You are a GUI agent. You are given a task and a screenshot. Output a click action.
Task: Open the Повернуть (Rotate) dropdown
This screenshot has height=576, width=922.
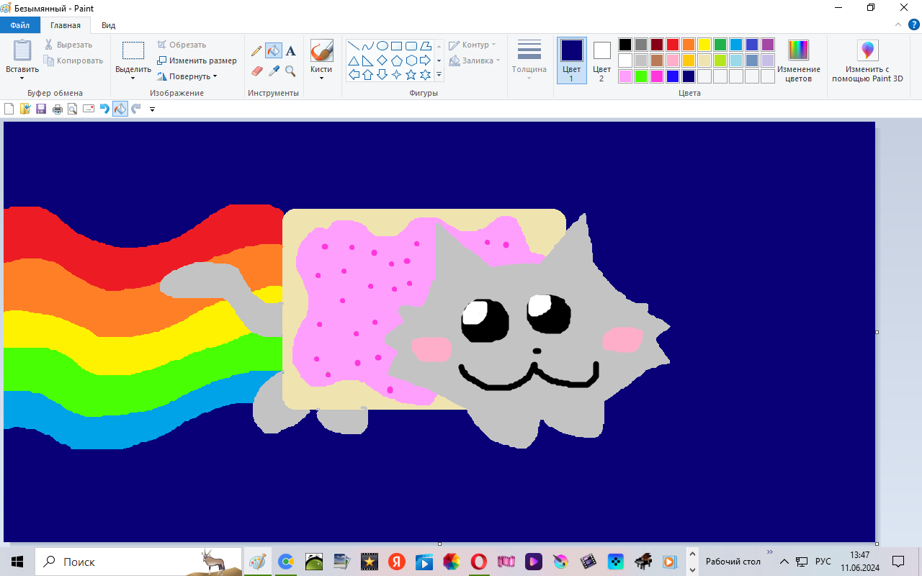point(187,76)
